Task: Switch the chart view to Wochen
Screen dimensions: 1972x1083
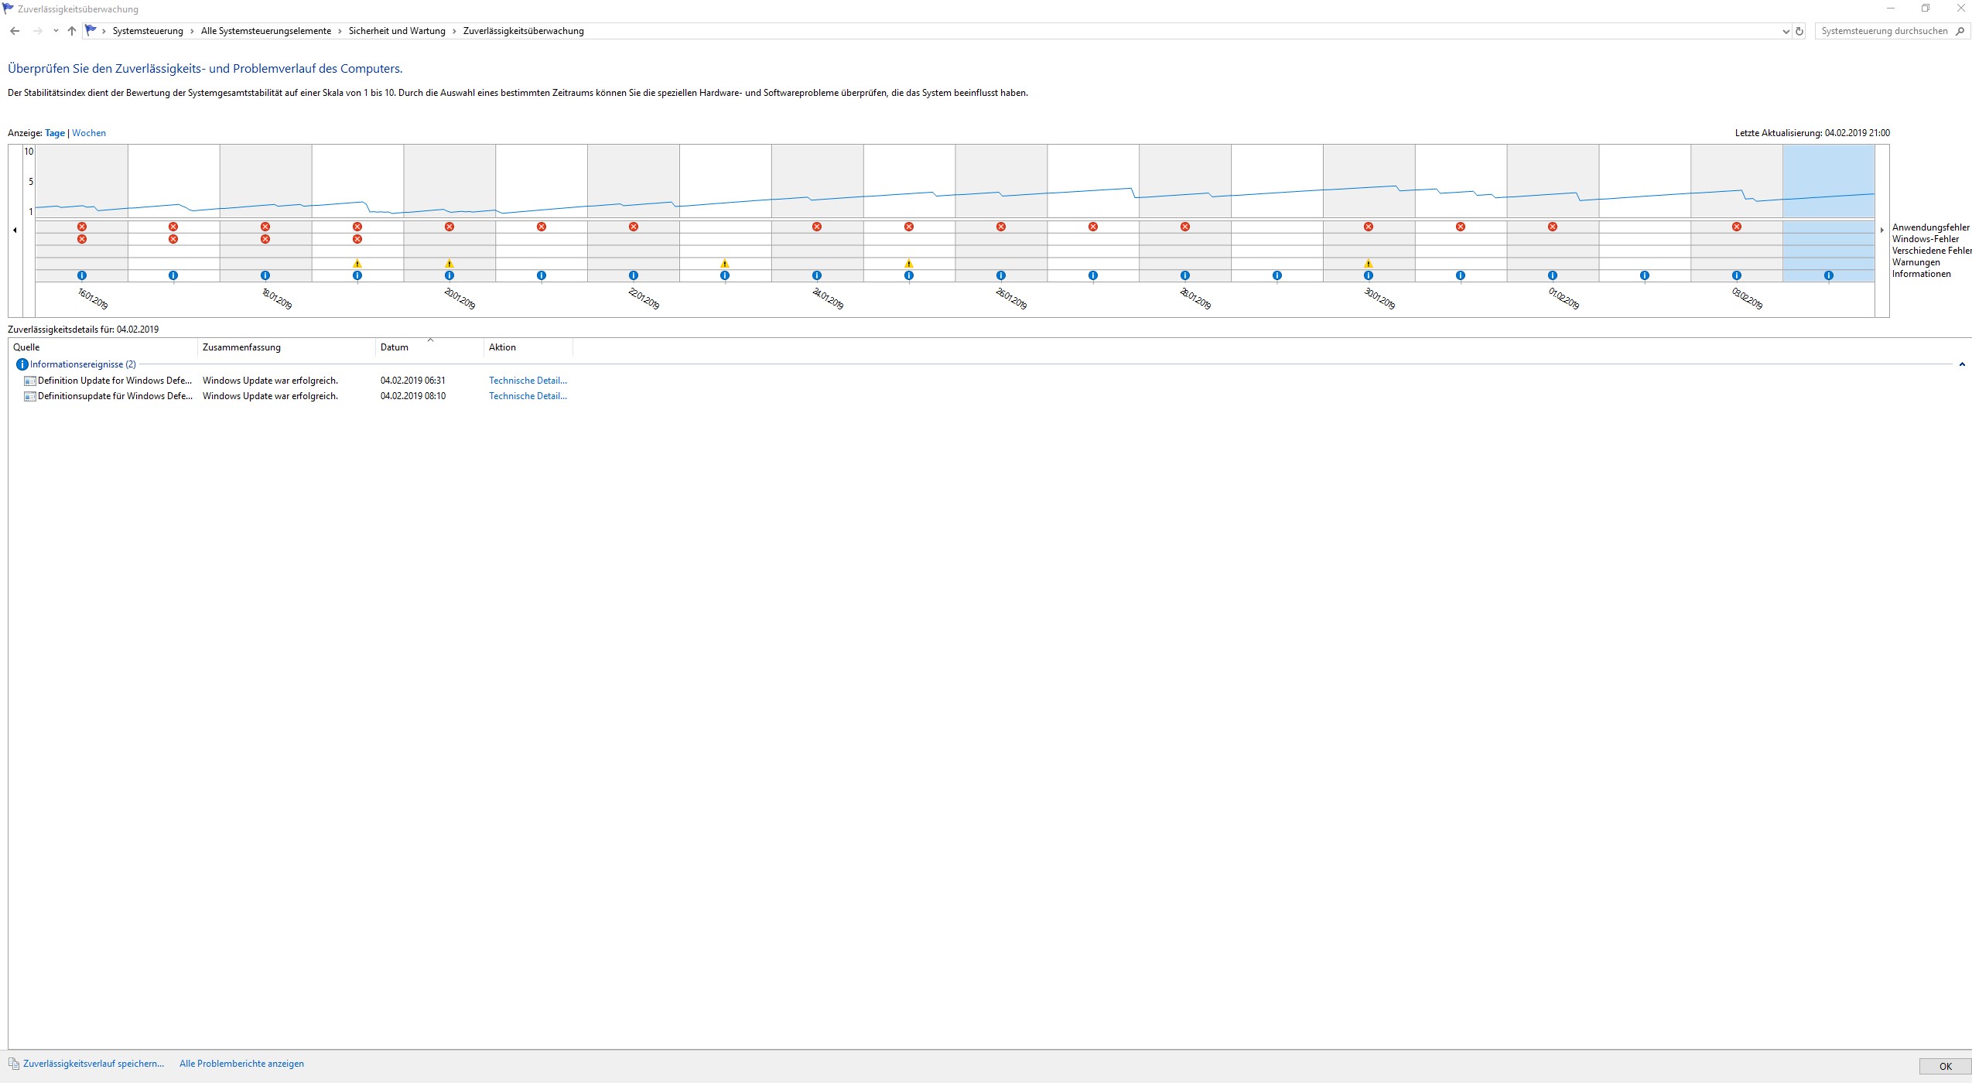Action: click(x=89, y=133)
